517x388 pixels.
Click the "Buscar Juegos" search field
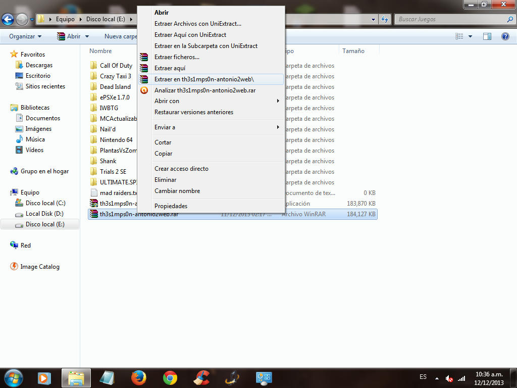pyautogui.click(x=449, y=19)
